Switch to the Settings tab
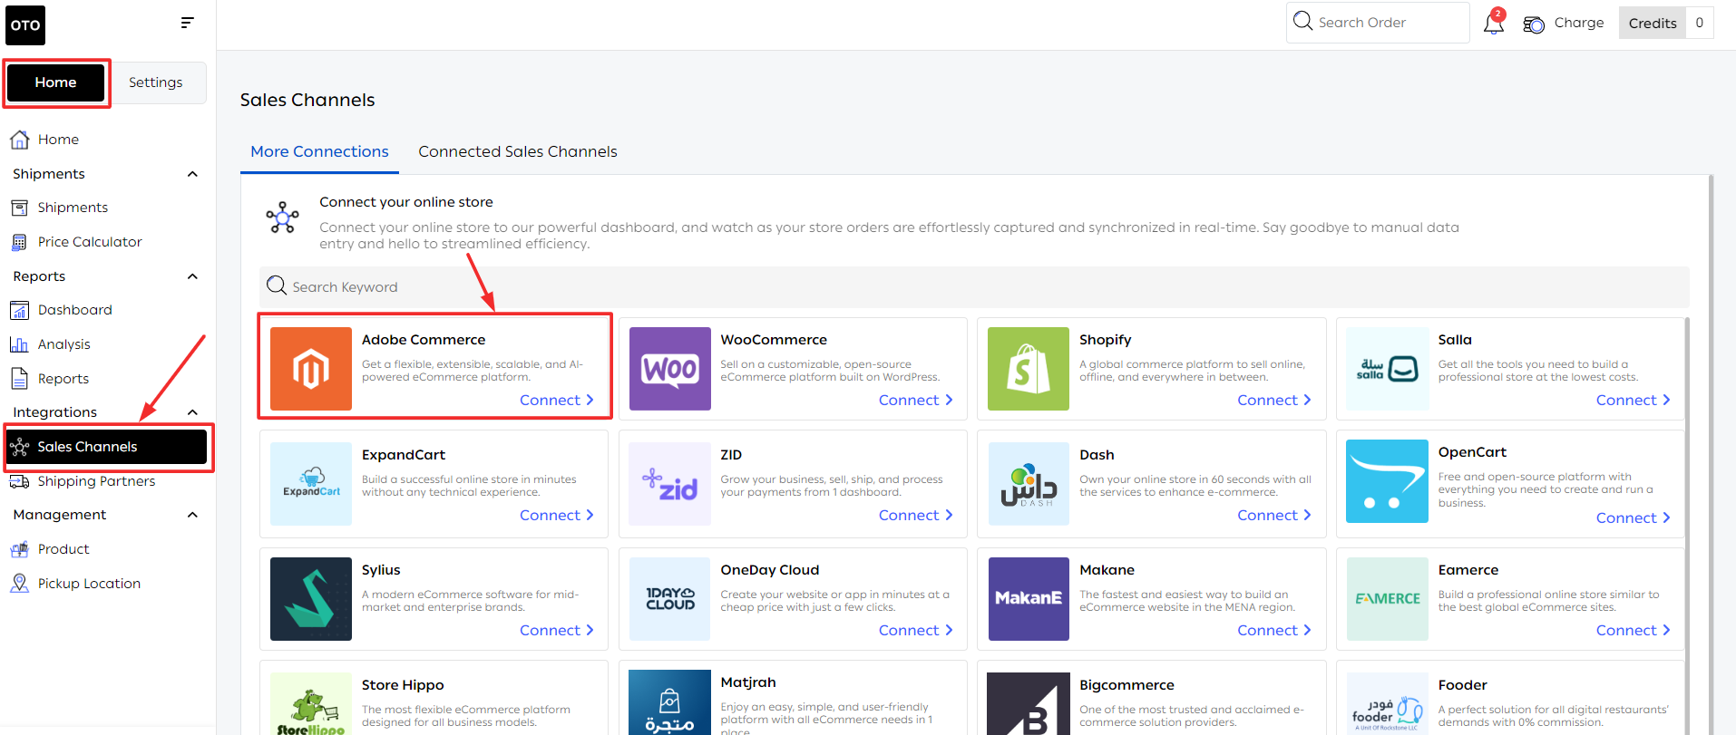Image resolution: width=1736 pixels, height=735 pixels. point(156,82)
